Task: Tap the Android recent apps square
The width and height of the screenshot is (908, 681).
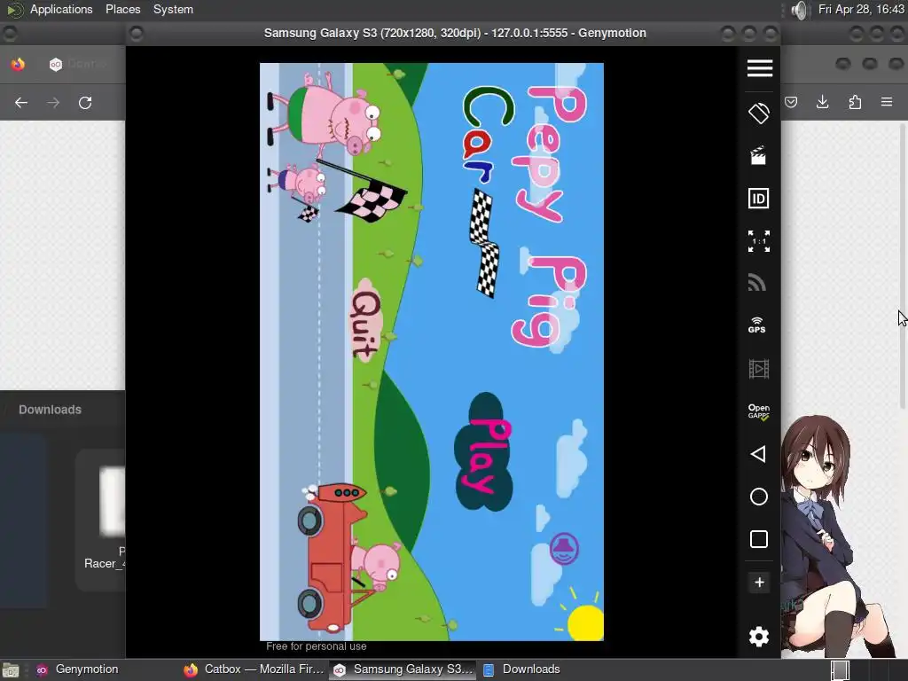Action: coord(759,539)
